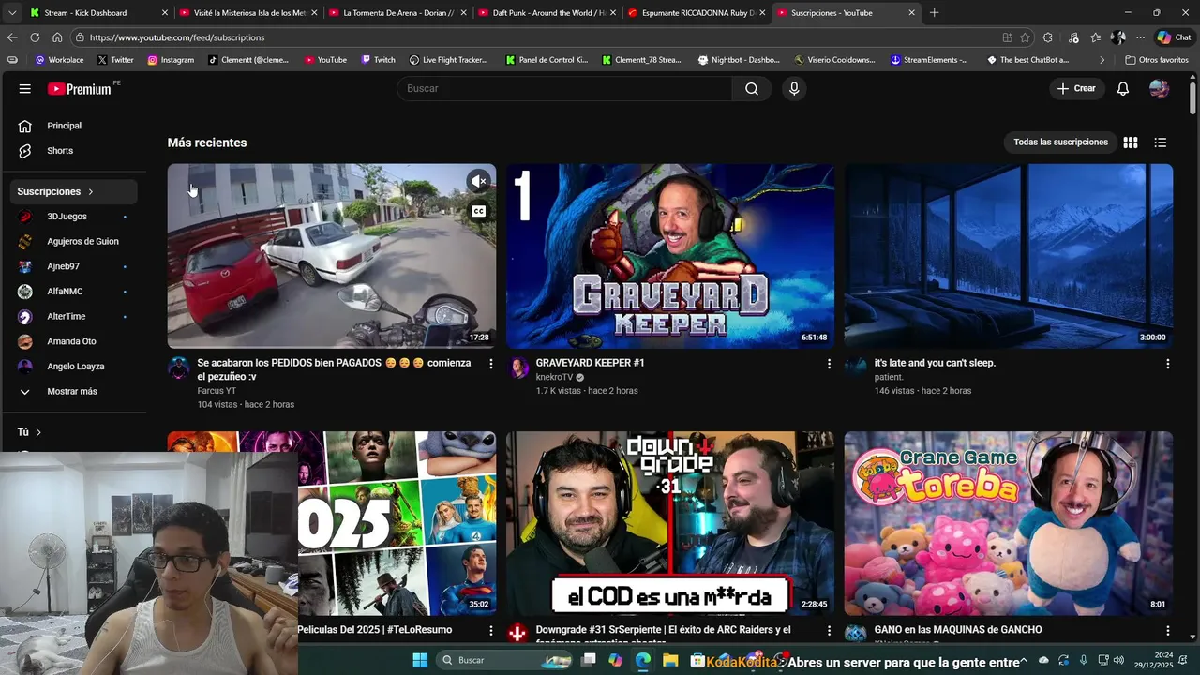Expand Mostrar más in subscriptions list
This screenshot has width=1200, height=675.
73,391
